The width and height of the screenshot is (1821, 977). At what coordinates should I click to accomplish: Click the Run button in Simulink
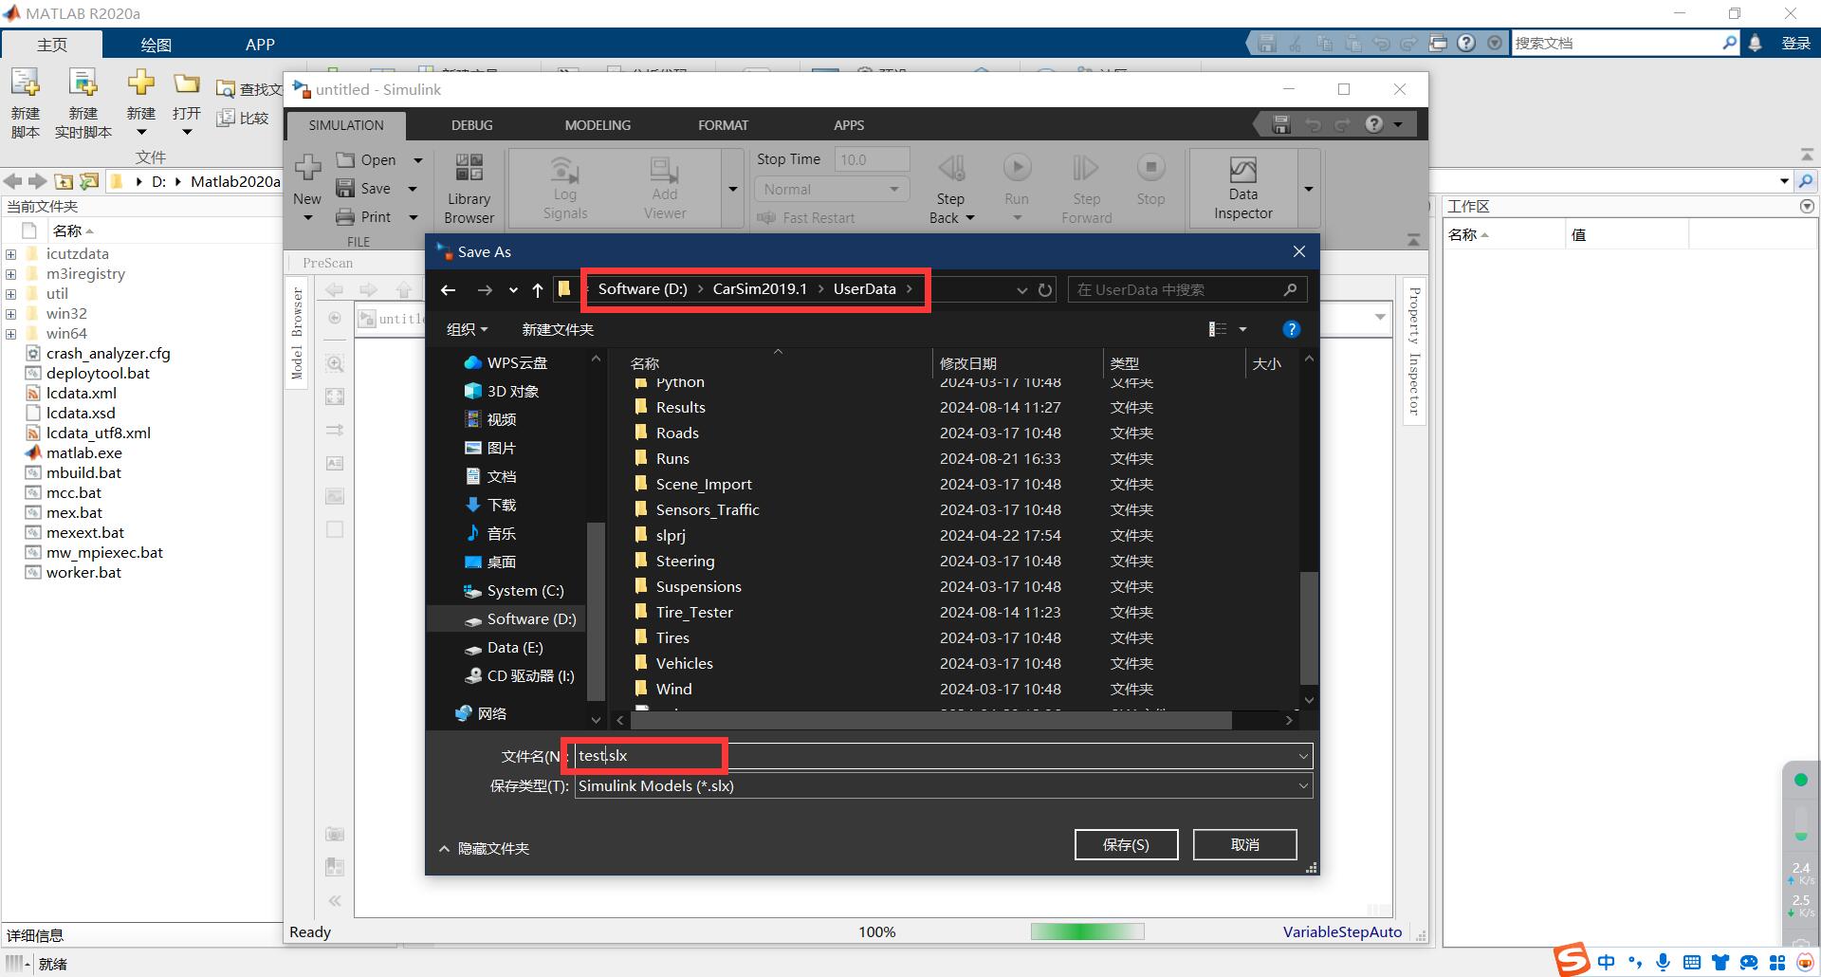point(1017,180)
